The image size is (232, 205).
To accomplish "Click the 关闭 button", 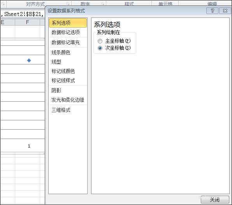I will [x=215, y=200].
